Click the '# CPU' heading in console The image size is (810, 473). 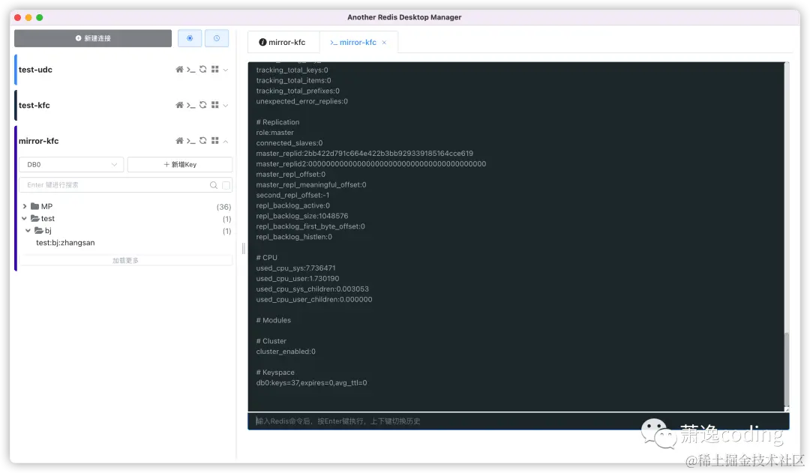pos(266,257)
